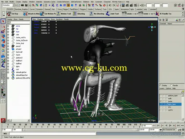Image resolution: width=185 pixels, height=139 pixels.
Task: Click the No Ghosting shelf icon
Action: [x=91, y=14]
